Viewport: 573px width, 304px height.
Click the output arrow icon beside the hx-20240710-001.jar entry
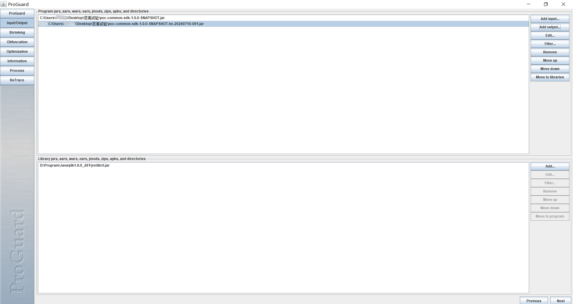tap(43, 24)
